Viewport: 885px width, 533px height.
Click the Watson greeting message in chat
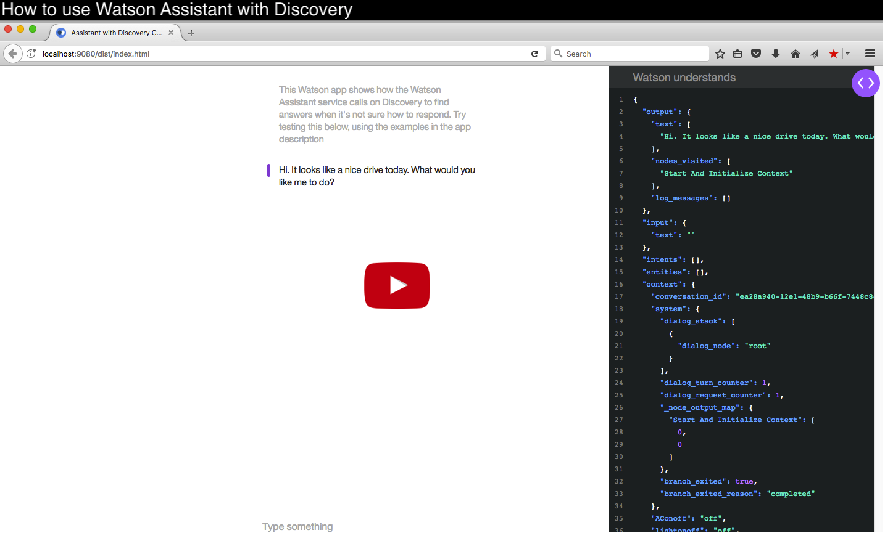pos(376,176)
